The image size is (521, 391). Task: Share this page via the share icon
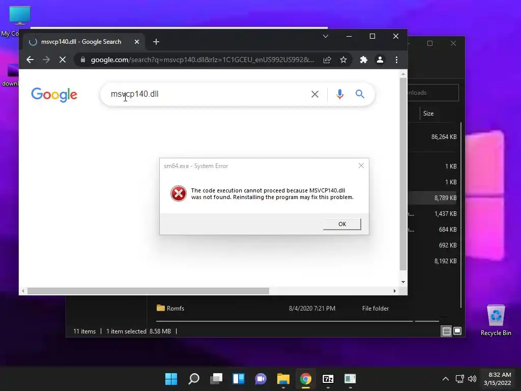coord(327,60)
